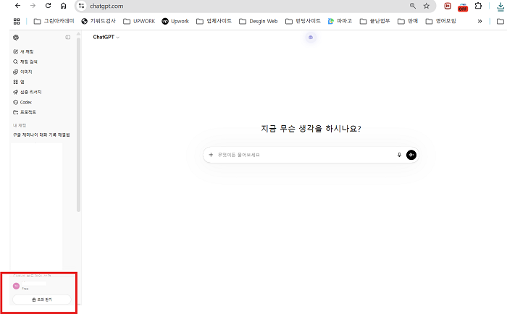This screenshot has width=507, height=314.
Task: Click the browser forward arrow
Action: (x=33, y=6)
